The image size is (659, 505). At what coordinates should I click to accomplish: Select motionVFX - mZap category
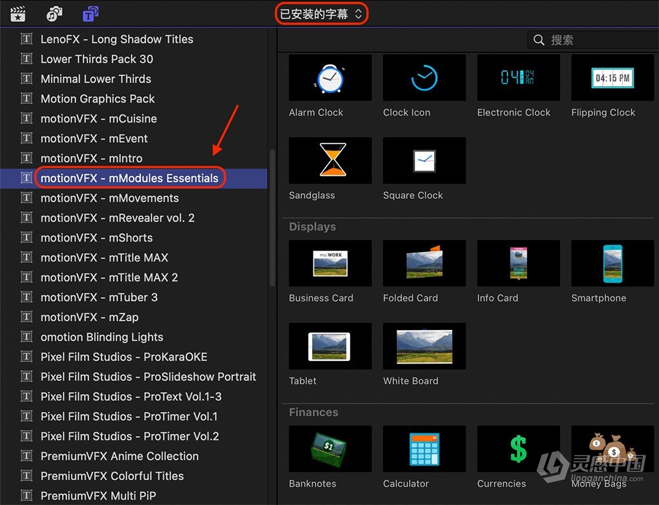point(134,317)
